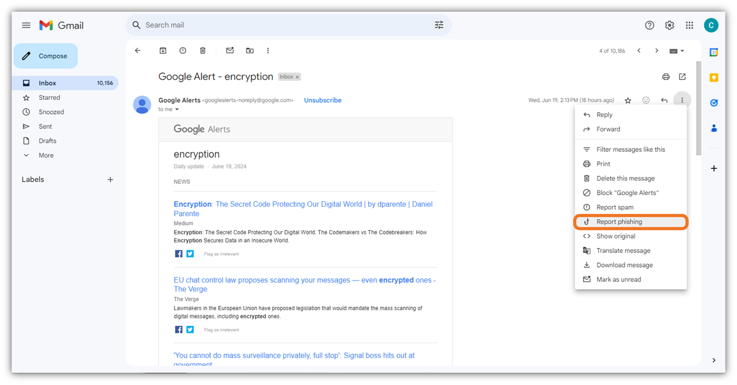This screenshot has height=385, width=737.
Task: Print the email via the printer icon
Action: (666, 77)
